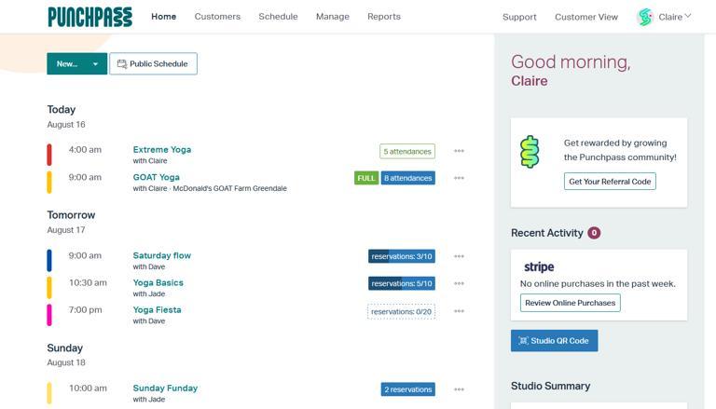Image resolution: width=716 pixels, height=409 pixels.
Task: Click the Stripe logo
Action: 539,266
